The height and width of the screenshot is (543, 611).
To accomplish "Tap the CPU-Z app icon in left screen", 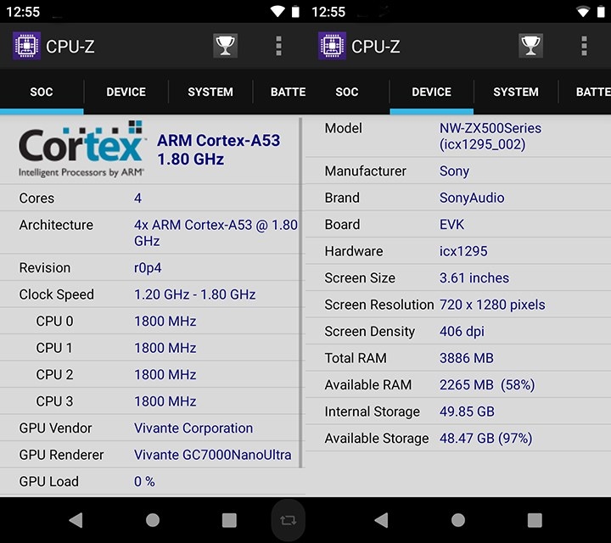I will [x=26, y=46].
